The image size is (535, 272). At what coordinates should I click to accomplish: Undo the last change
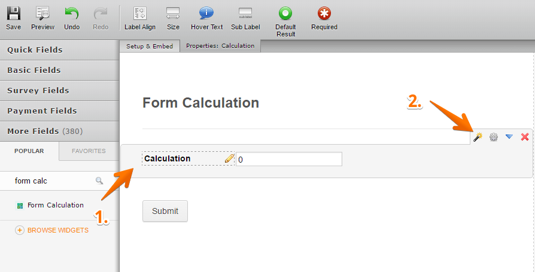72,17
